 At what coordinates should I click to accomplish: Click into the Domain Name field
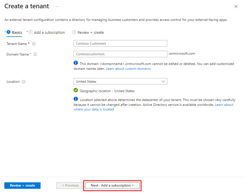point(120,54)
